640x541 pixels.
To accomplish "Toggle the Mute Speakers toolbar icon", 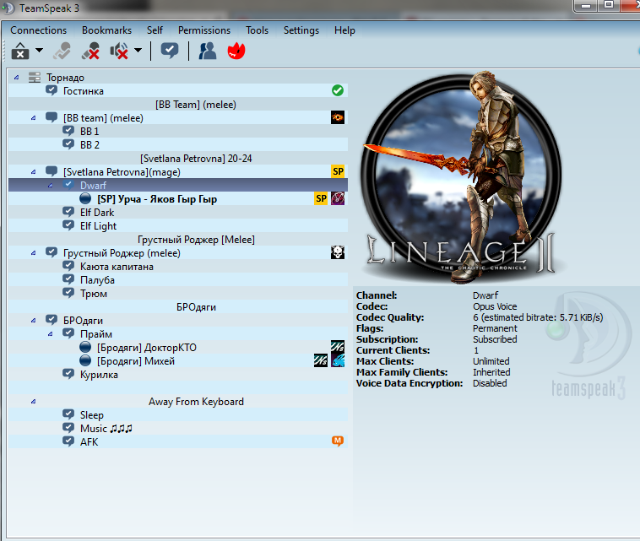I will (x=120, y=51).
